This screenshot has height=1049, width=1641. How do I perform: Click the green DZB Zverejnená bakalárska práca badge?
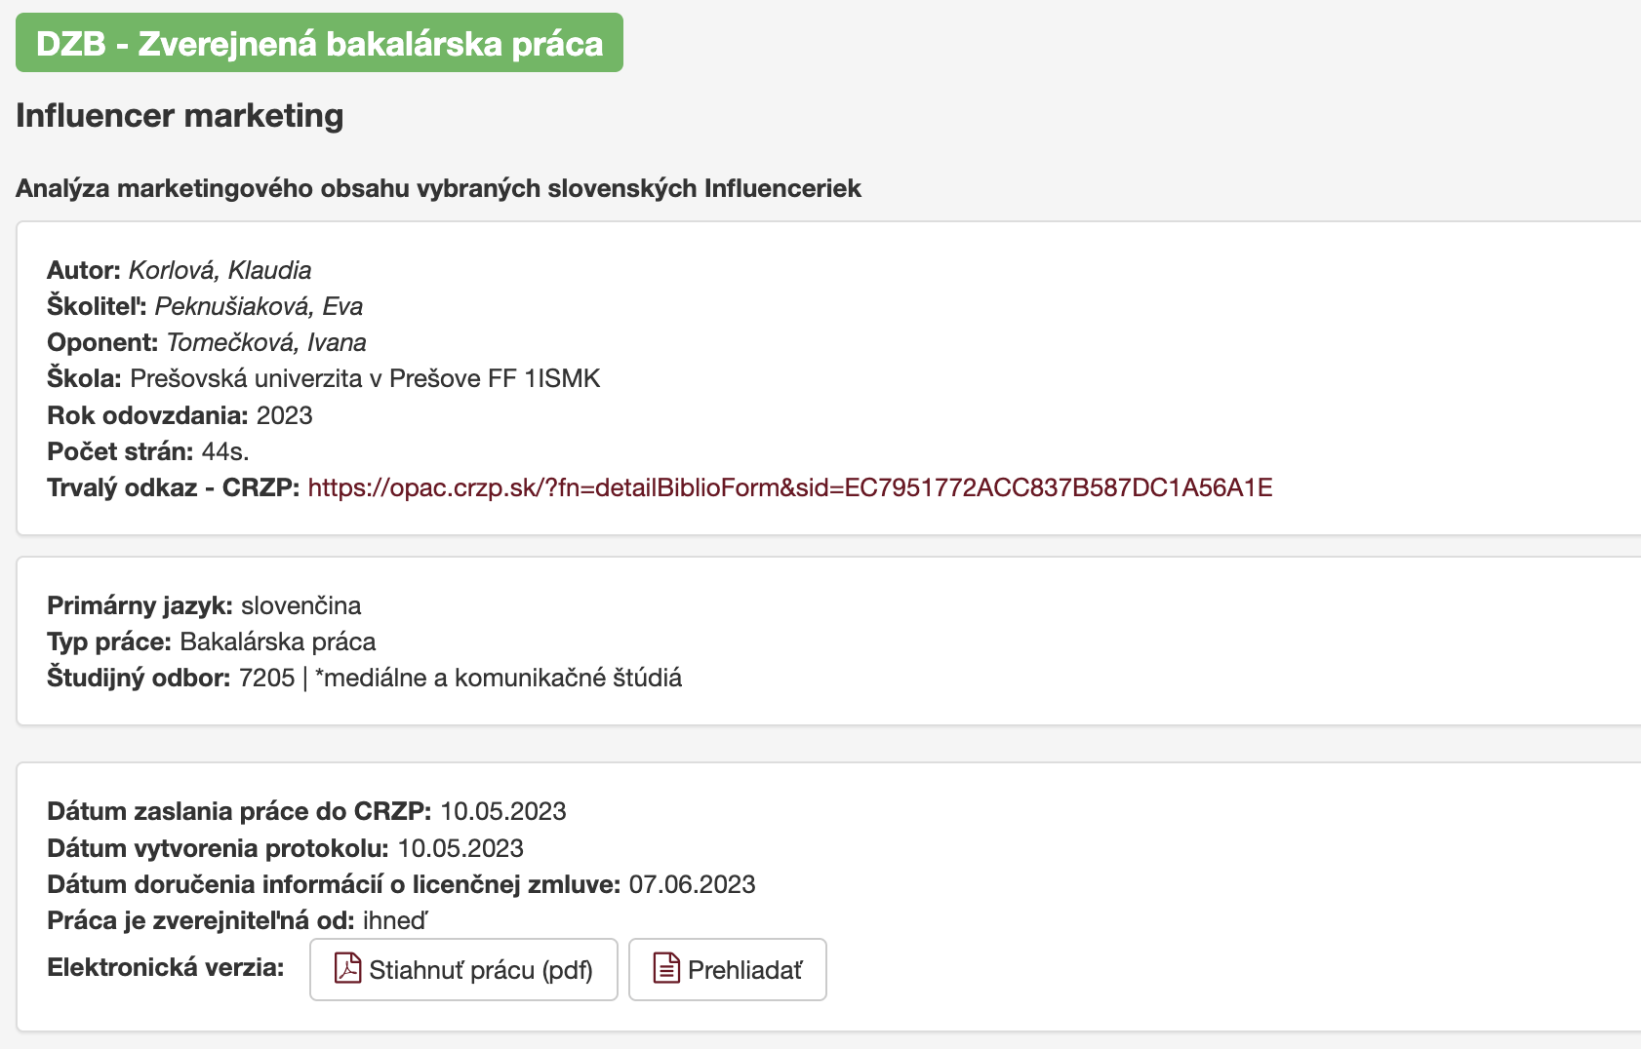pos(319,43)
